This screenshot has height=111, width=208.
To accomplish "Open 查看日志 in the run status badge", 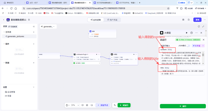I will 197,40.
